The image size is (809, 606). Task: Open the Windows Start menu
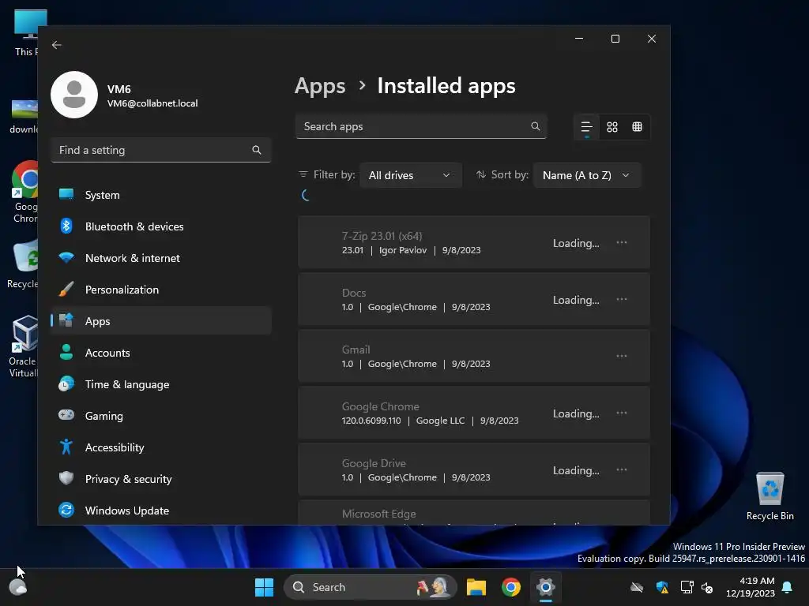point(264,587)
